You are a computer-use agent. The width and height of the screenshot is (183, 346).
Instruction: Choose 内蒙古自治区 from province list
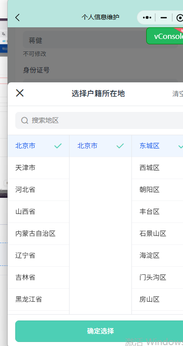tap(39, 234)
